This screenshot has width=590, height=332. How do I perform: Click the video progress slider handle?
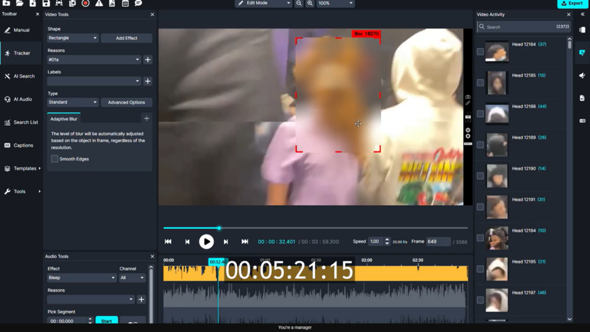pos(219,228)
